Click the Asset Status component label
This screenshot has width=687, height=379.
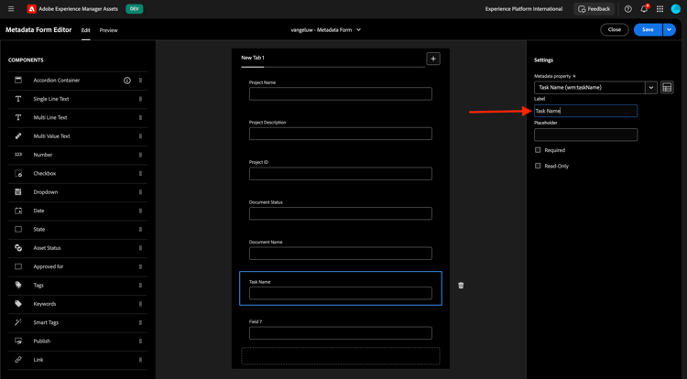[x=47, y=248]
